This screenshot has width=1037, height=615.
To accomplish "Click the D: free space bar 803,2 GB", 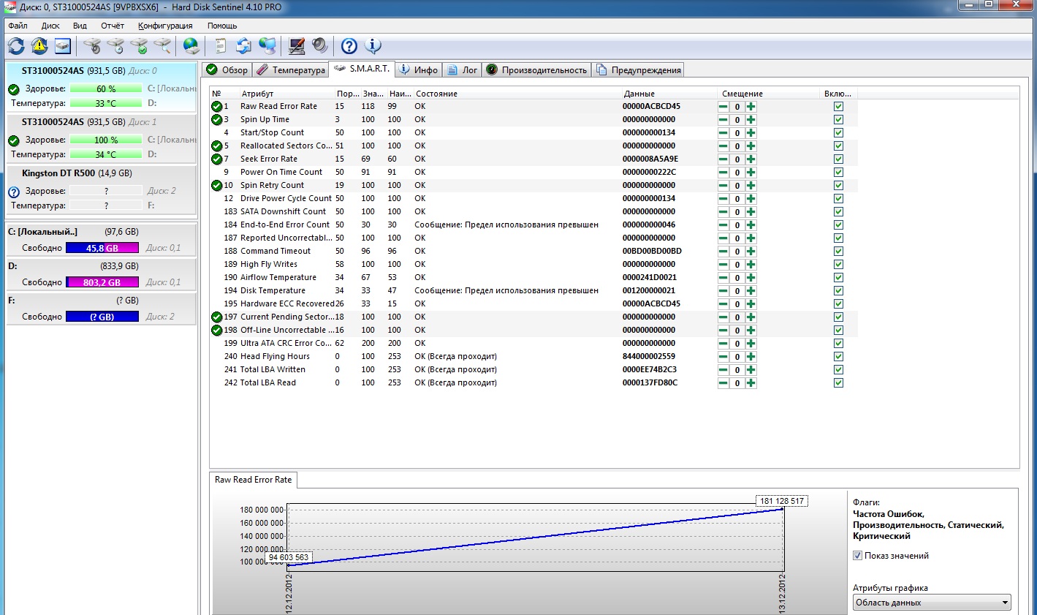I will coord(102,282).
